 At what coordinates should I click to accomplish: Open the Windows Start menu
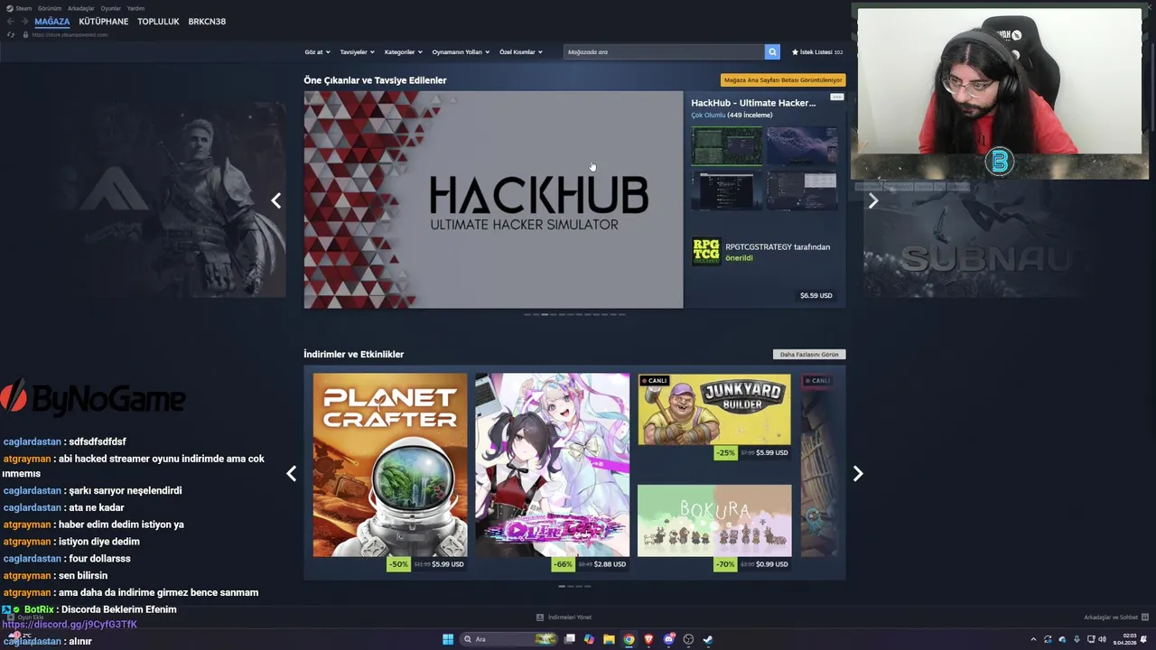point(448,639)
